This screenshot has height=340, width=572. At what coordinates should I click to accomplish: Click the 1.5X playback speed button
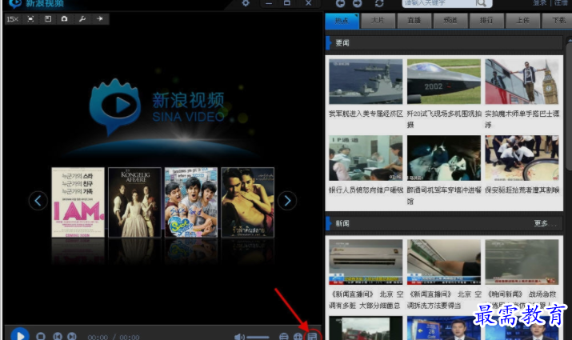click(x=13, y=19)
